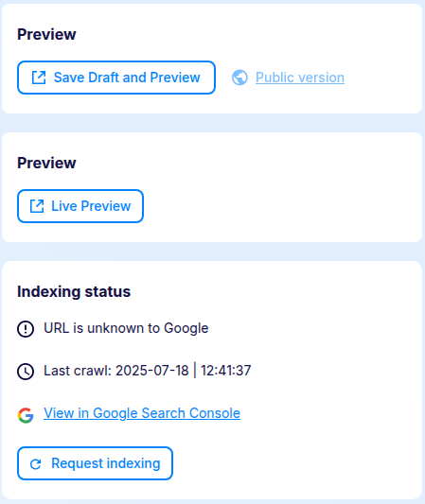This screenshot has height=504, width=425.
Task: Click the crawl date 2025-07-18
Action: [x=152, y=371]
